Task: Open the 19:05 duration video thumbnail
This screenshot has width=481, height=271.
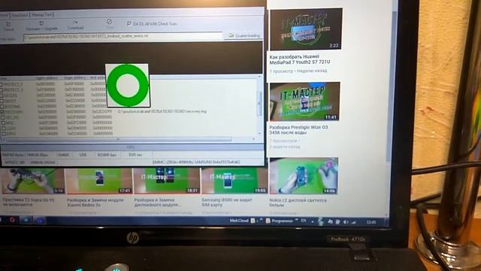Action: pyautogui.click(x=234, y=181)
